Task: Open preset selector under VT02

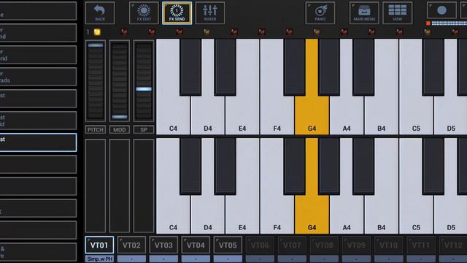Action: pyautogui.click(x=131, y=259)
